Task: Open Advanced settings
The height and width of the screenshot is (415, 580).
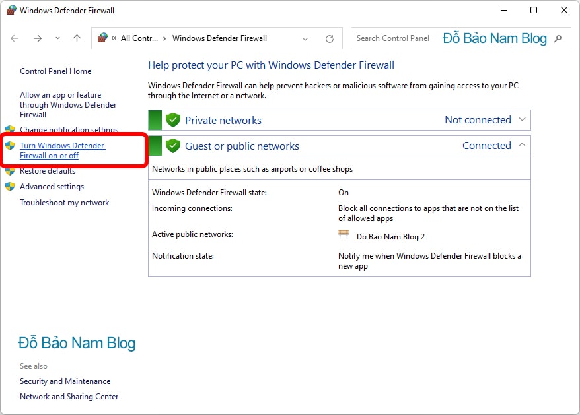Action: 52,187
